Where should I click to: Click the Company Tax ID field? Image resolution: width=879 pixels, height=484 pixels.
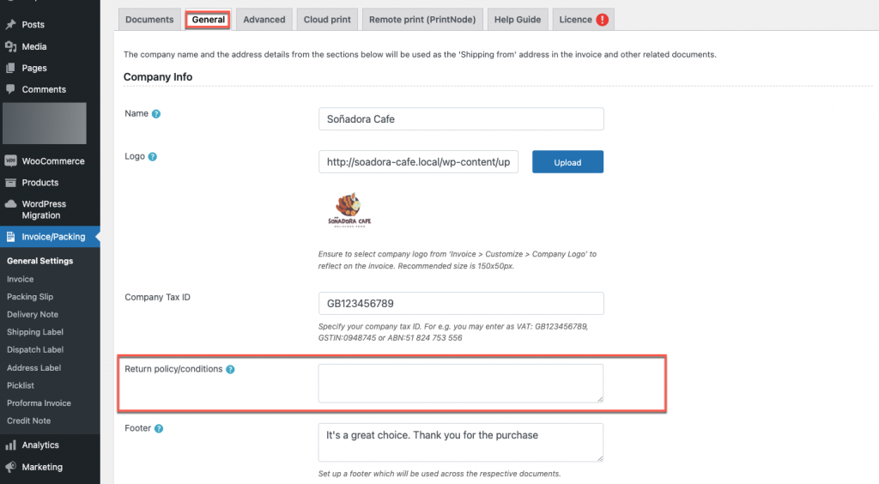click(x=461, y=303)
